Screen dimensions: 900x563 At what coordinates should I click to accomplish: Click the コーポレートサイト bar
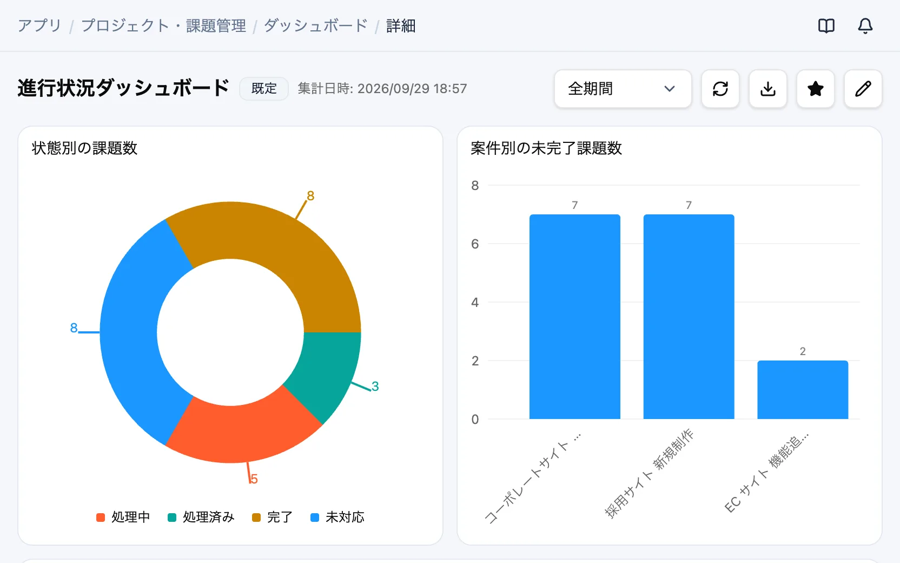pos(574,317)
